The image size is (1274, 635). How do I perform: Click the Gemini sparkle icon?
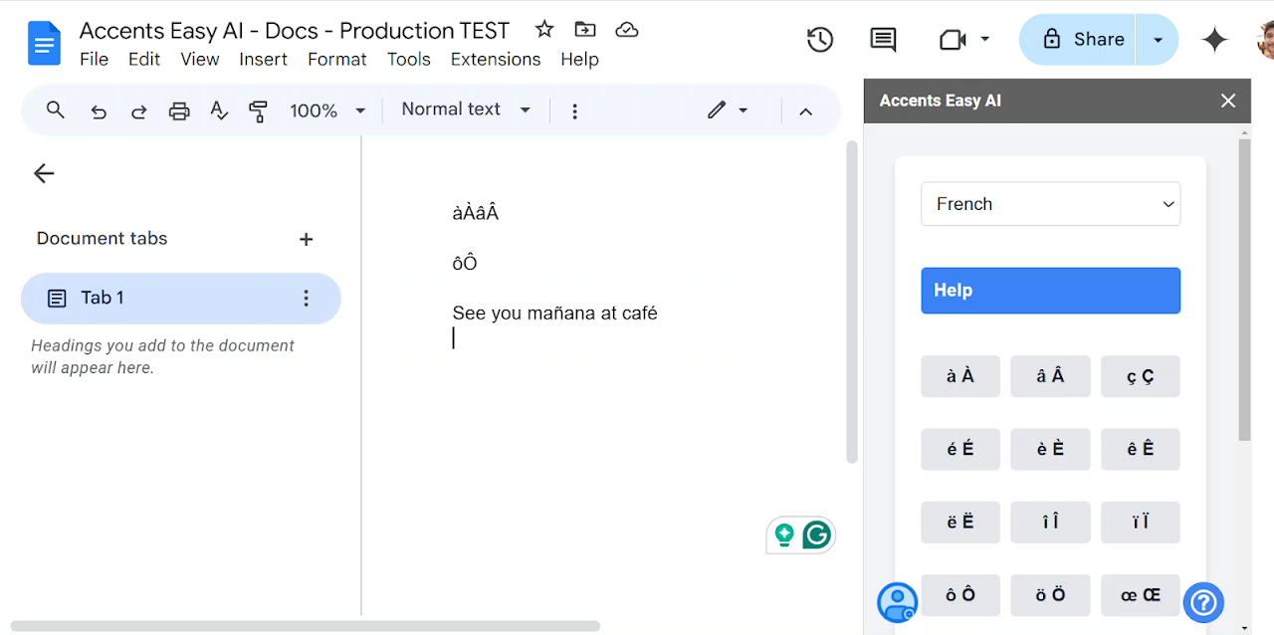pos(1214,40)
